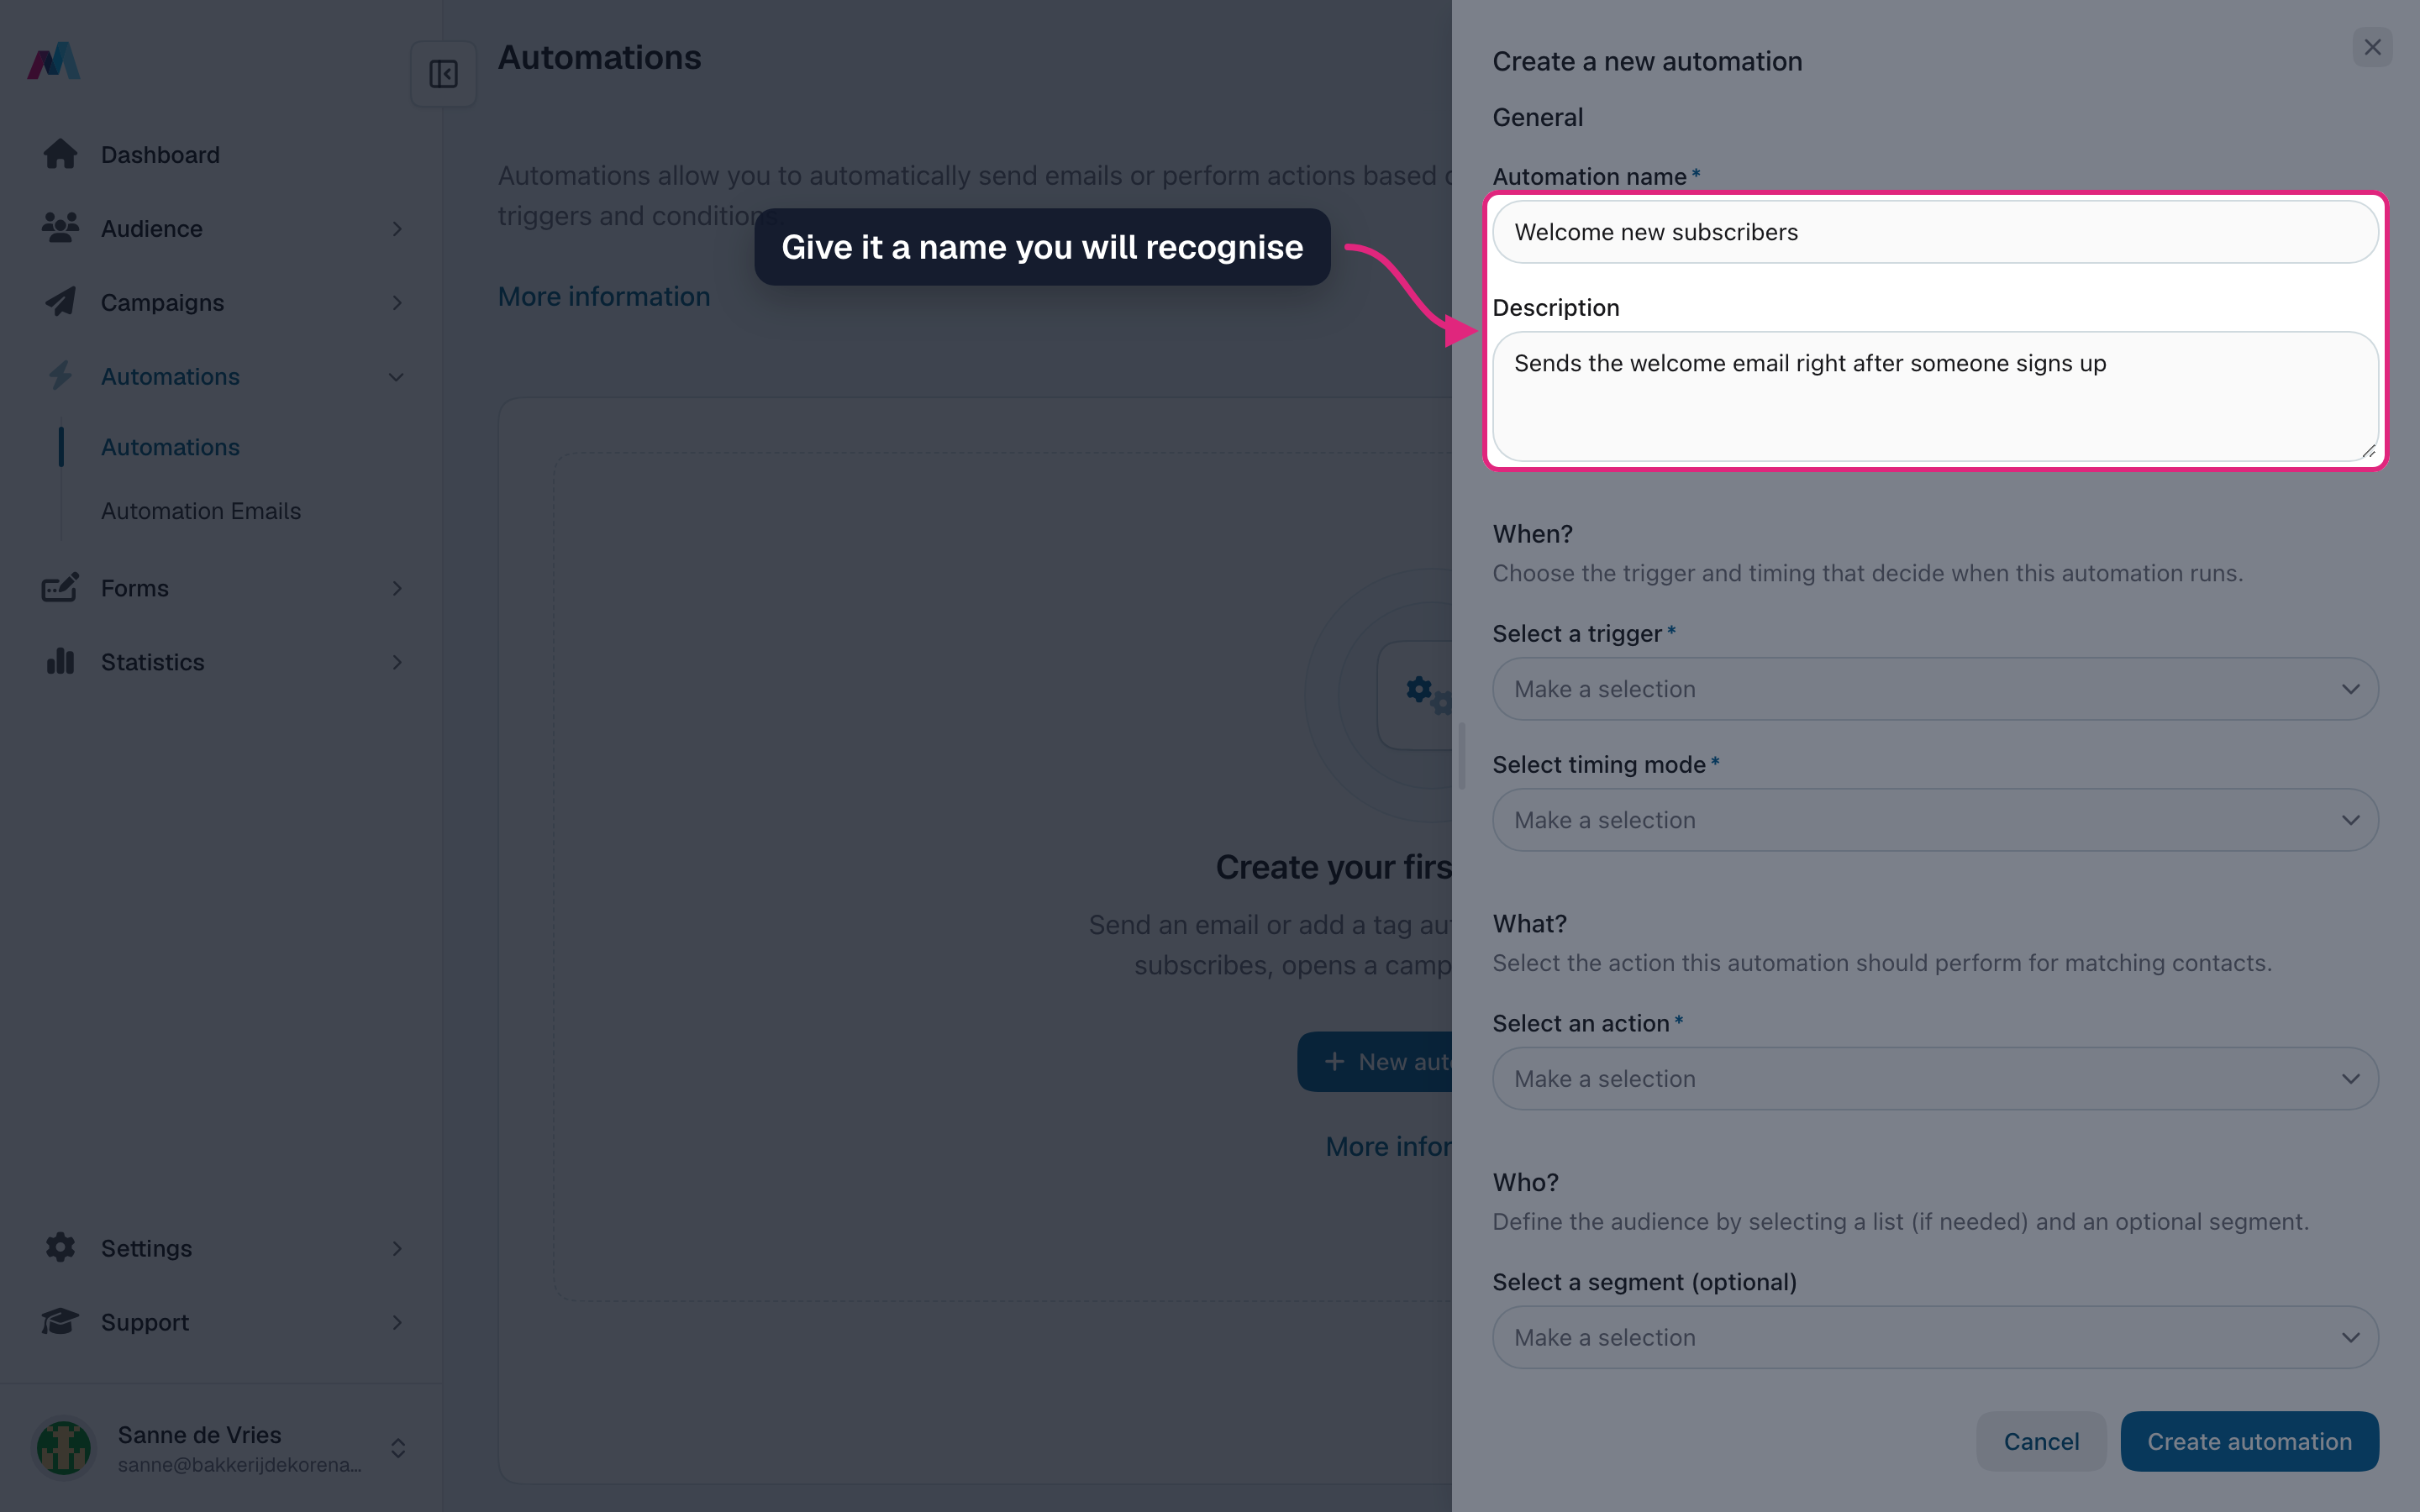Click the description textarea resize handle
Viewport: 2420px width, 1512px height.
coord(2368,451)
